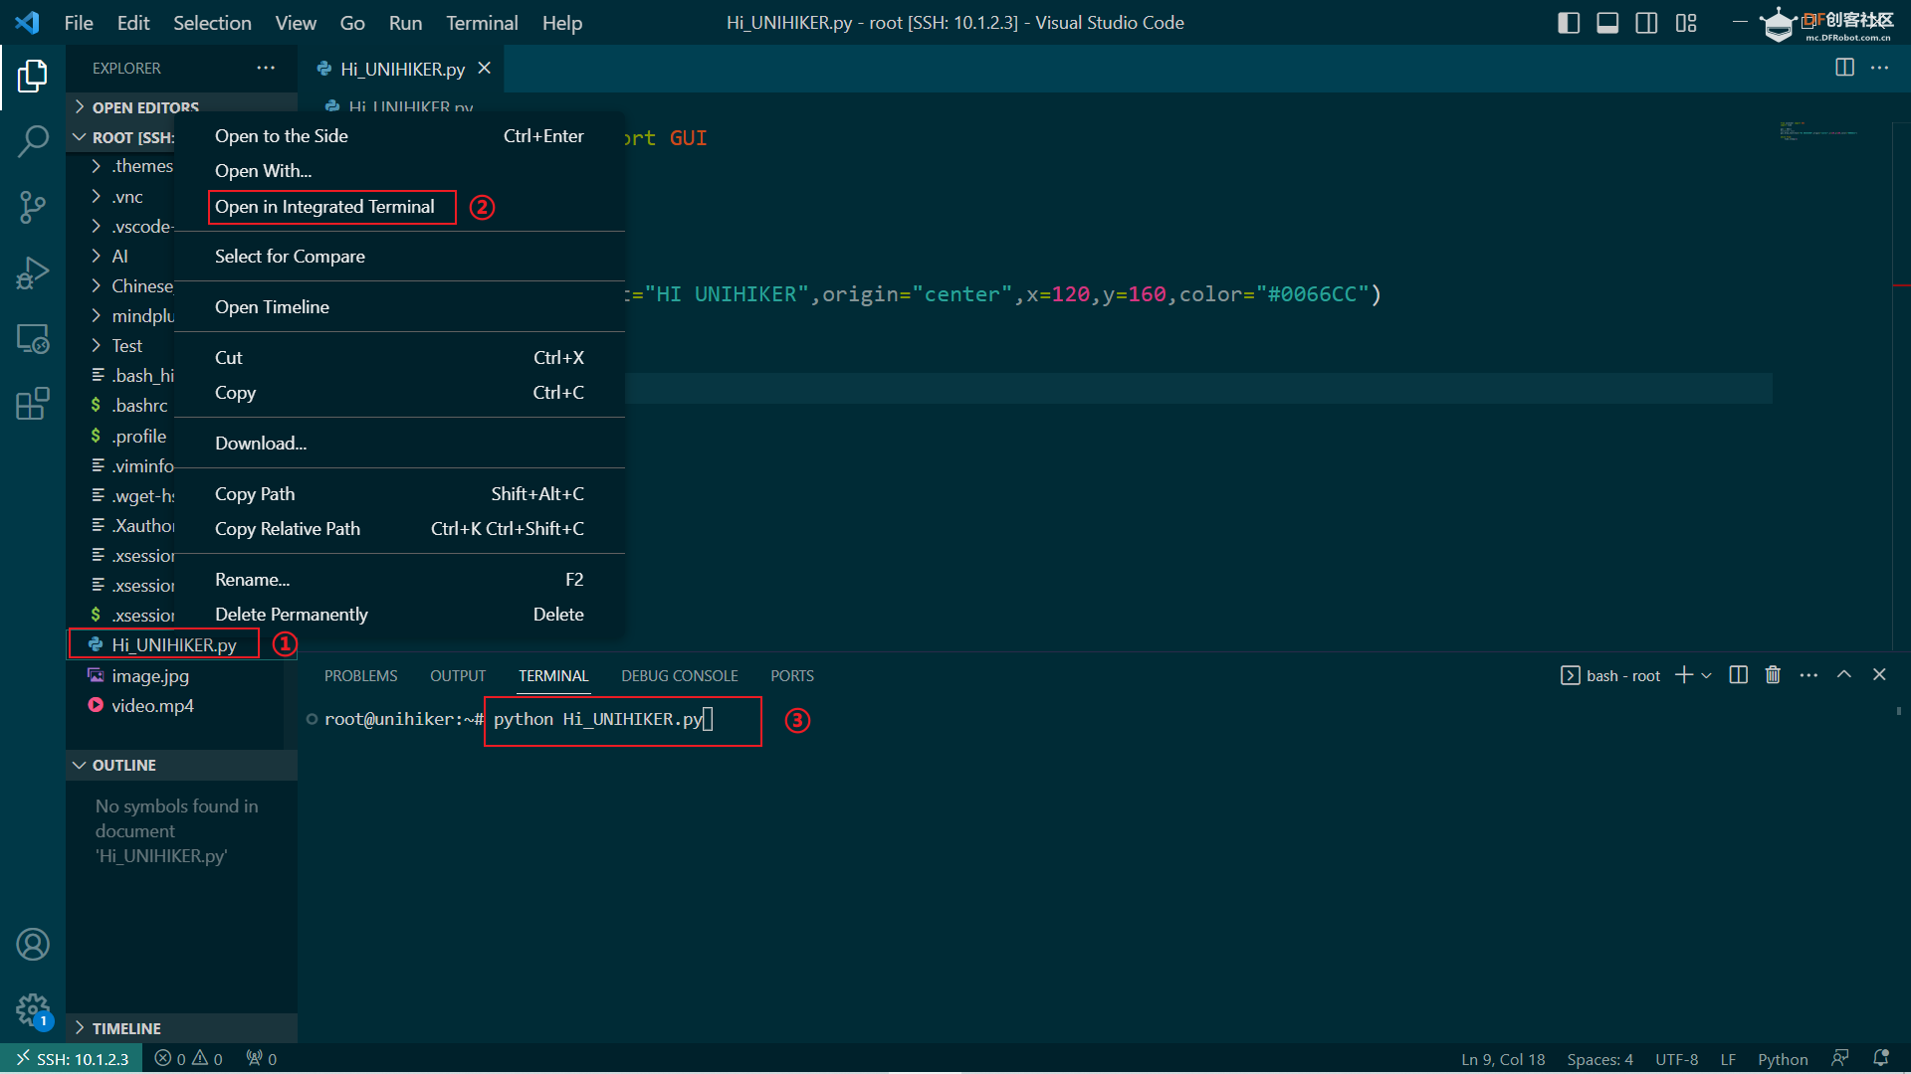Click the forwarded ports status icon

pyautogui.click(x=262, y=1059)
